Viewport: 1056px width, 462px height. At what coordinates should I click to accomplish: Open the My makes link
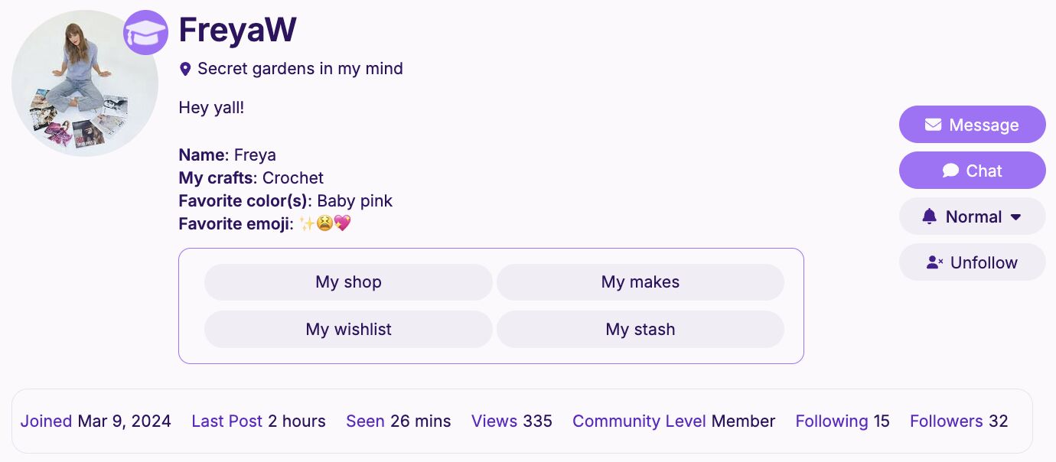(640, 282)
